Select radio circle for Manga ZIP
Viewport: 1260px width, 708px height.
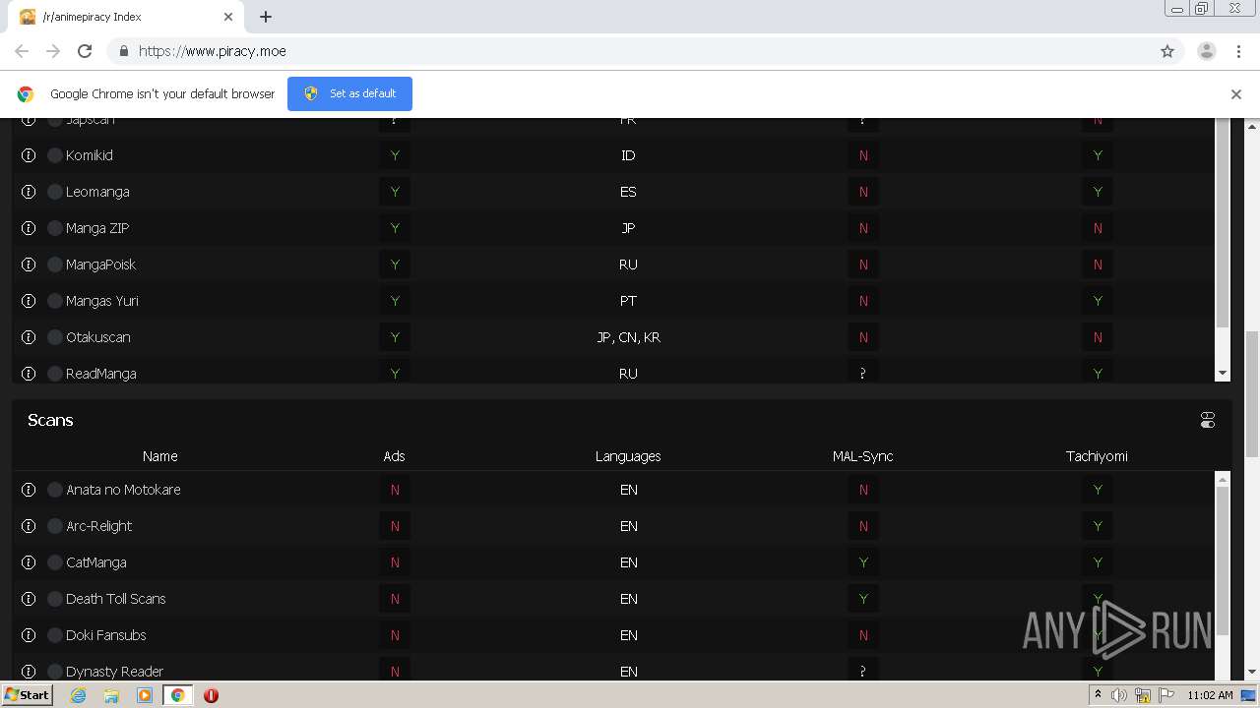click(55, 228)
